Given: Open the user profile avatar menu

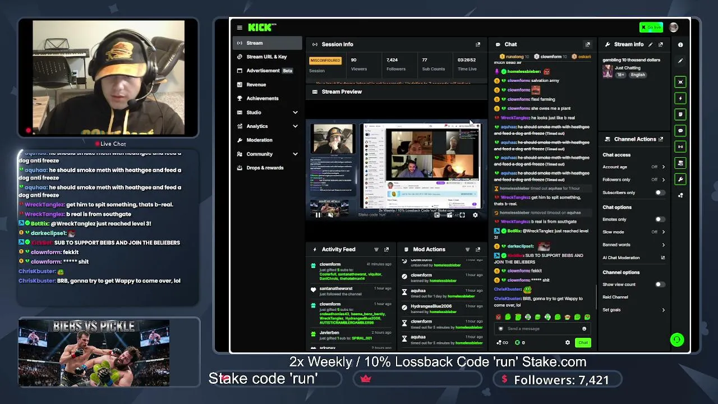Looking at the screenshot, I should (x=674, y=27).
